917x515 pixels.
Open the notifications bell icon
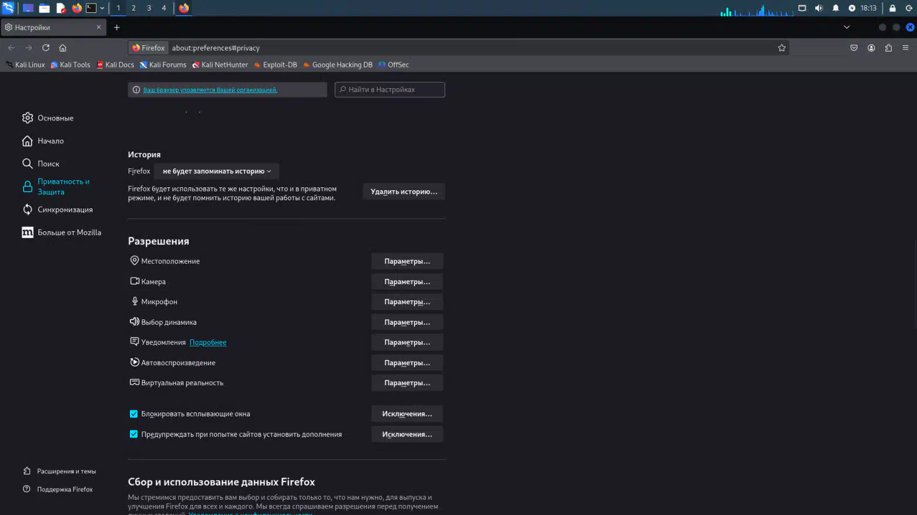(x=835, y=8)
